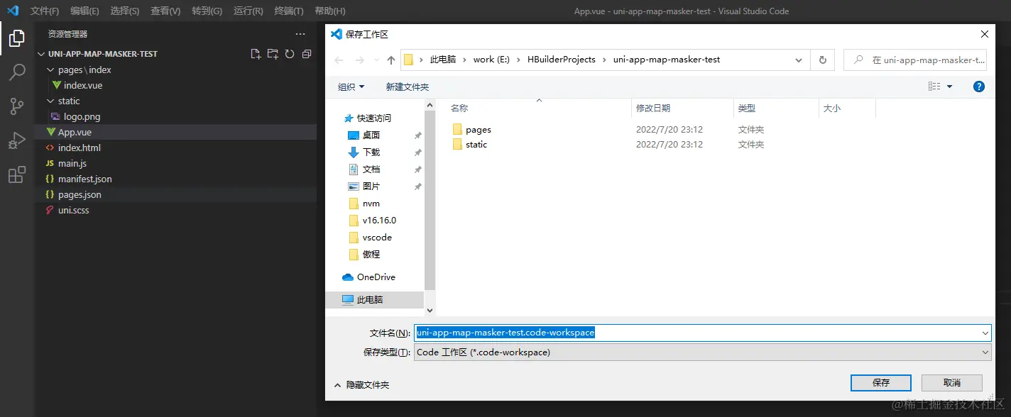Open Run and Debug view icon

point(17,140)
